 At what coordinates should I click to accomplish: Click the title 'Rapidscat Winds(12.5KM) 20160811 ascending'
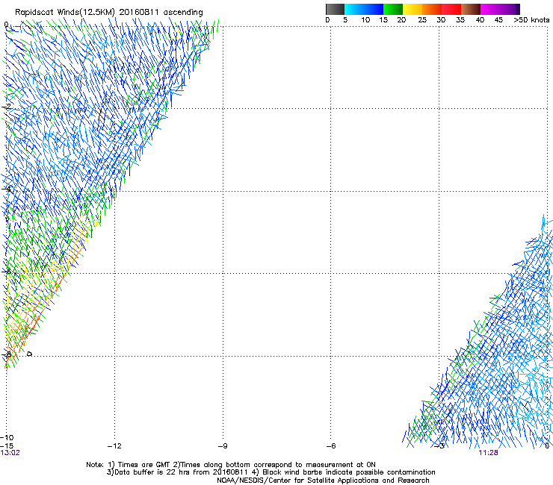click(x=109, y=12)
